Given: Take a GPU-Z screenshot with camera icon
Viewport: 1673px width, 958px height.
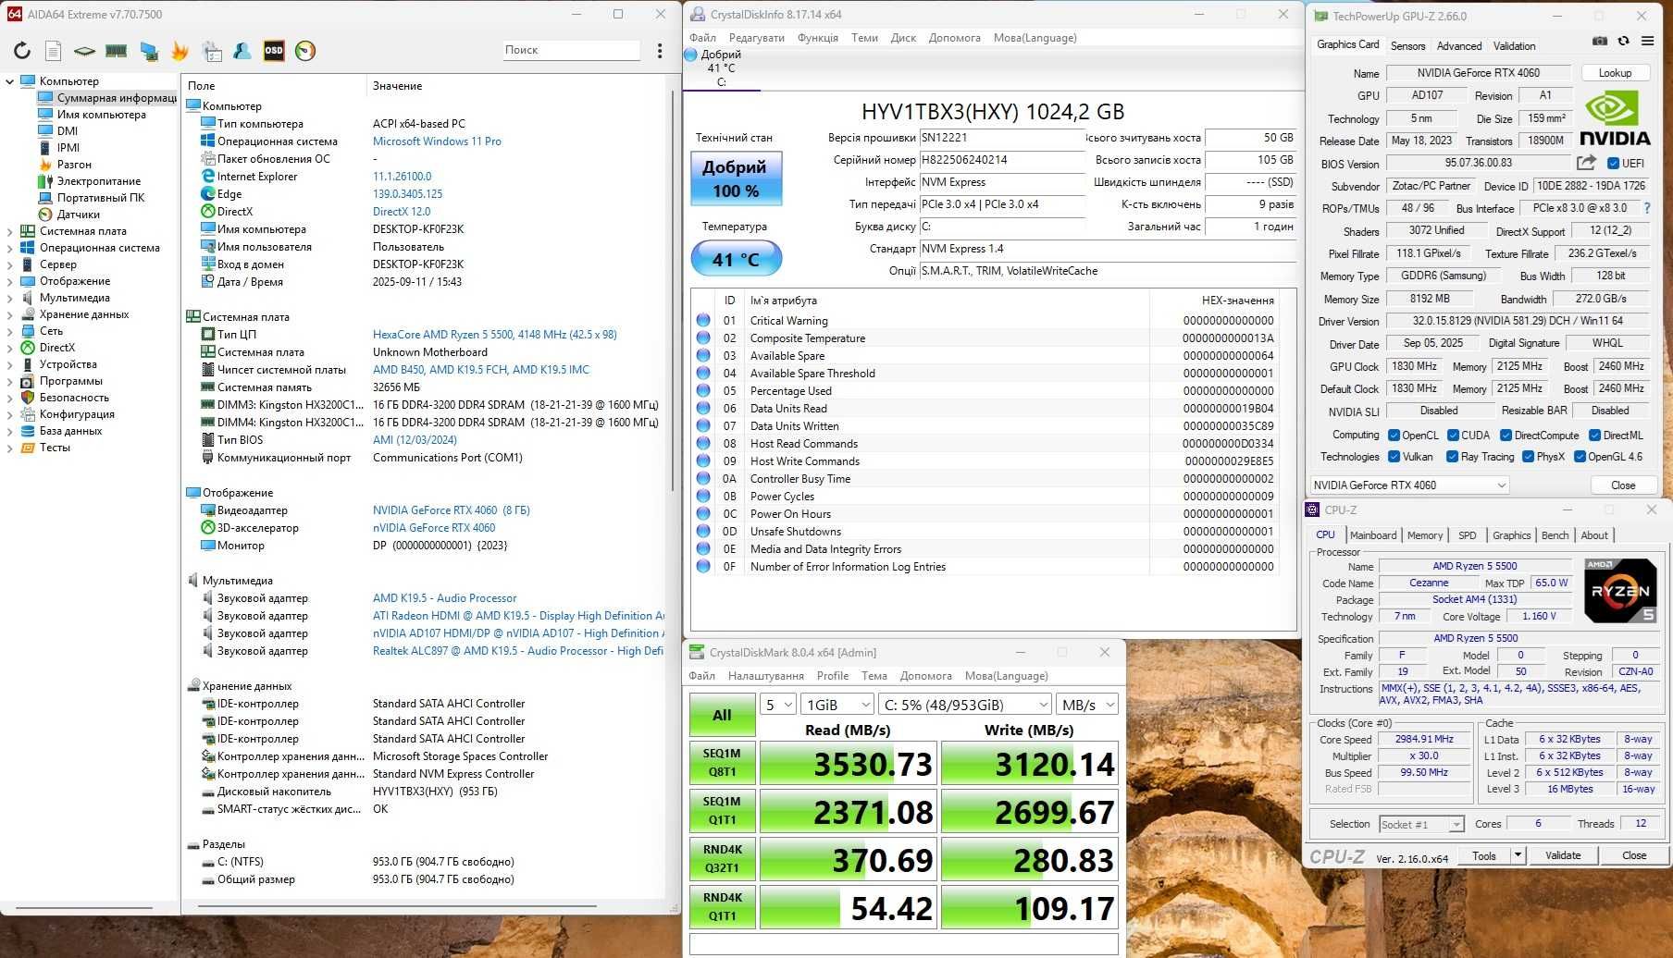Looking at the screenshot, I should (1600, 41).
